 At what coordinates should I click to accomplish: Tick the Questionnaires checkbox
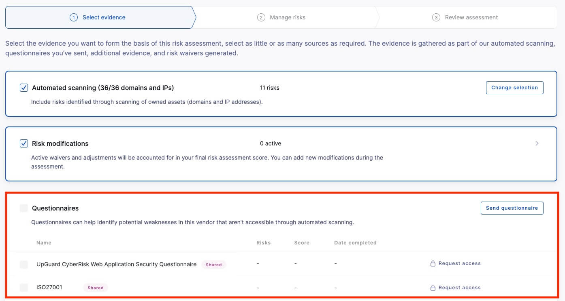(24, 208)
